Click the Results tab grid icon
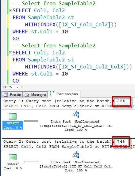 pos(6,94)
